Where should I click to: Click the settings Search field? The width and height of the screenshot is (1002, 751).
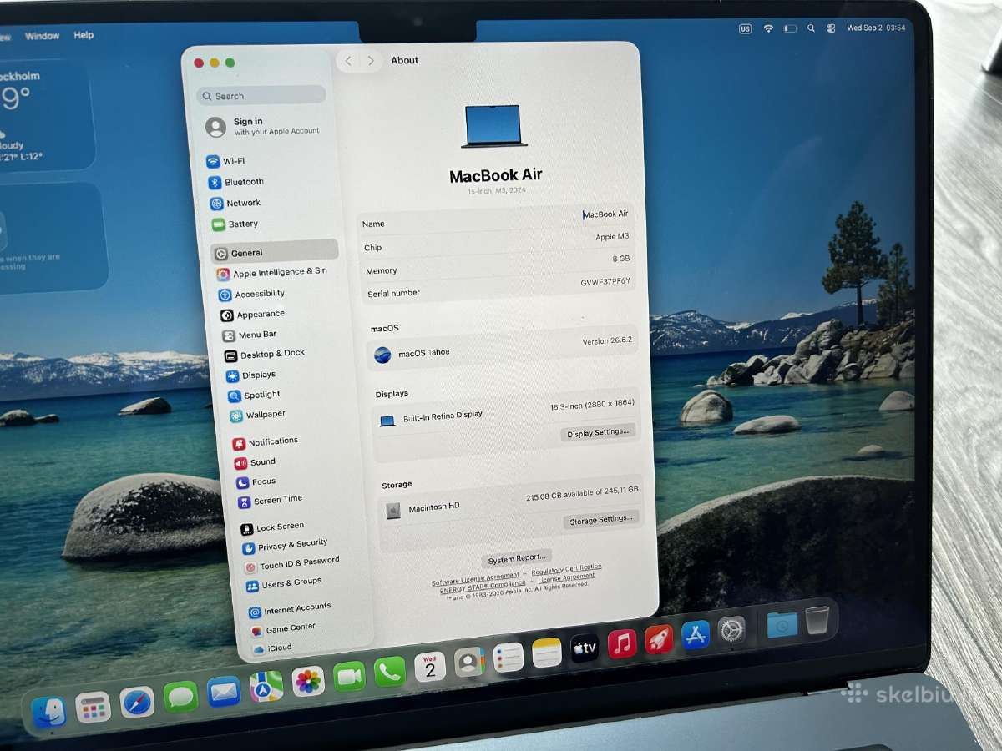[x=261, y=95]
